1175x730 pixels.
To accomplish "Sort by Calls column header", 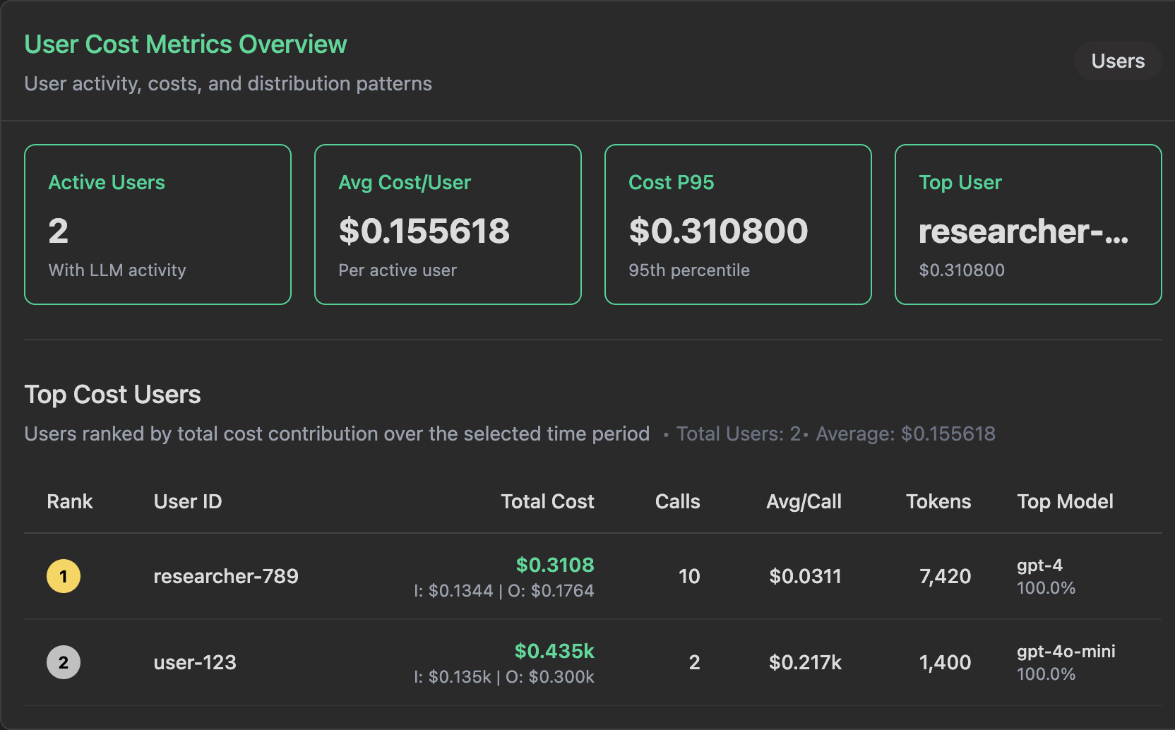I will [677, 501].
